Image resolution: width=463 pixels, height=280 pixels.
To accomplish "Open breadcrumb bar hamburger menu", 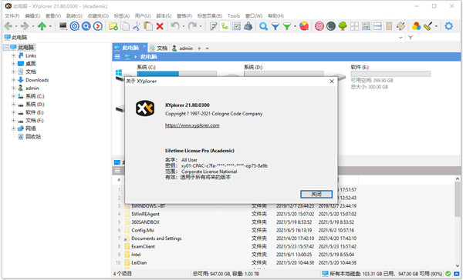I will click(x=117, y=56).
